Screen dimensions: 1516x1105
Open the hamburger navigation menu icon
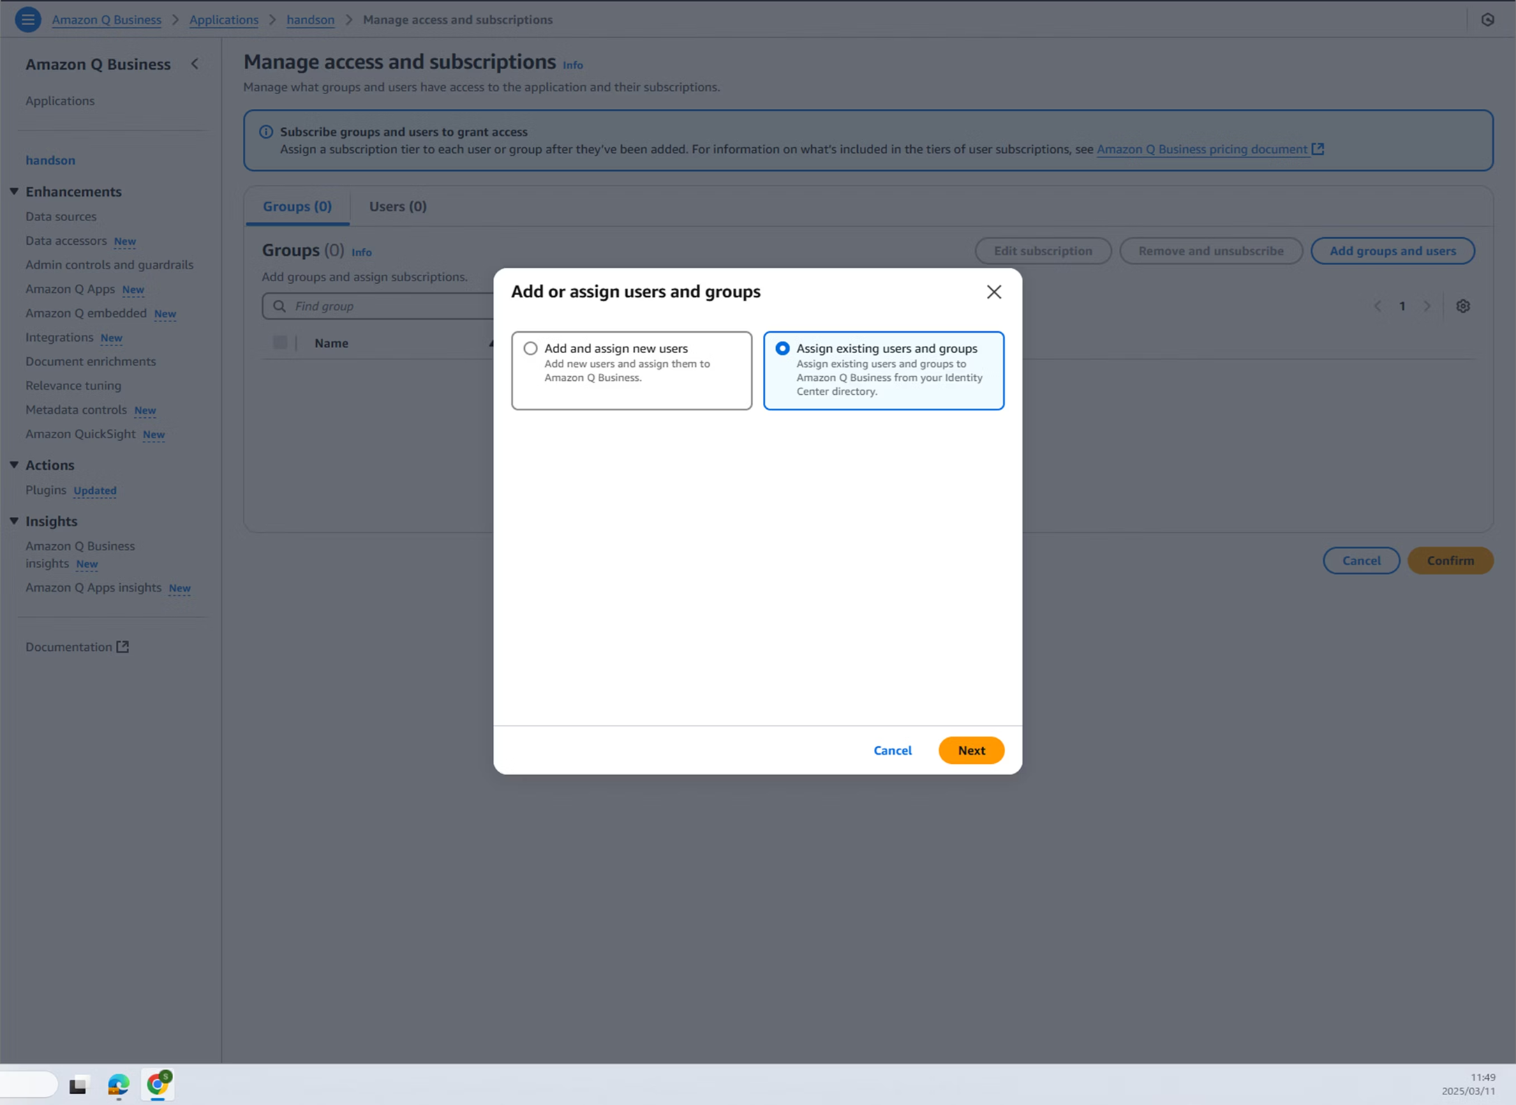click(28, 20)
